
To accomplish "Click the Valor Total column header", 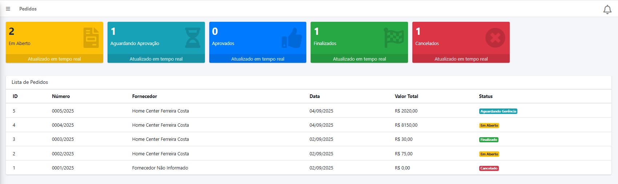I will (407, 96).
